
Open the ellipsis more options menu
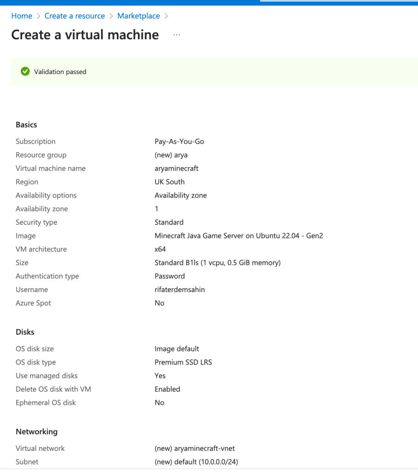tap(177, 35)
